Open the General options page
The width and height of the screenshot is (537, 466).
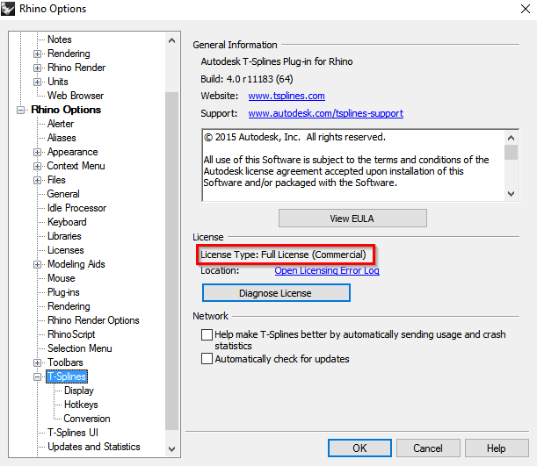[63, 194]
